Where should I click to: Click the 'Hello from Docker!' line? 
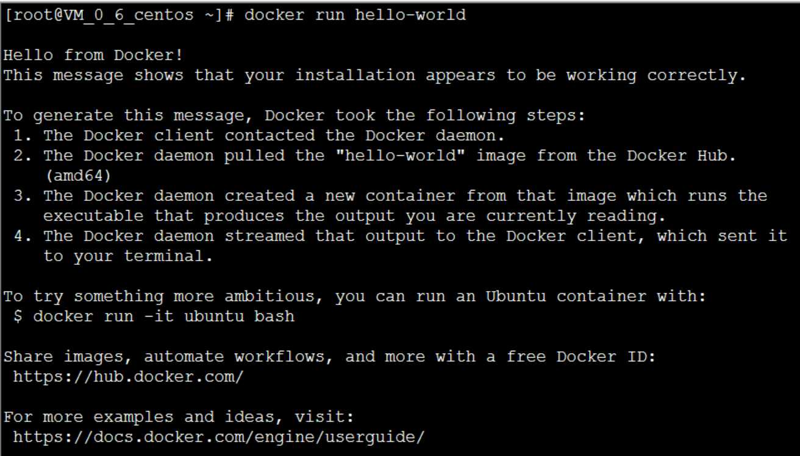coord(94,56)
